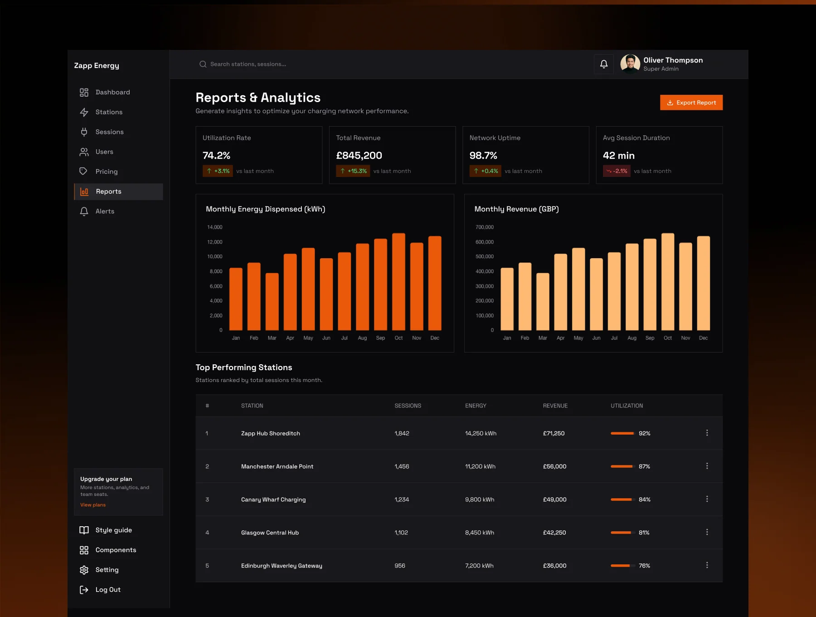Click the Reports bar chart icon

tap(84, 191)
